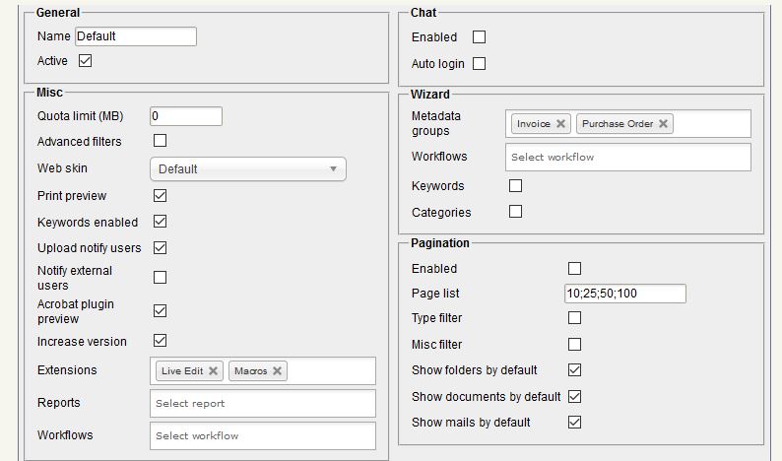Enable Pagination checkbox
The height and width of the screenshot is (461, 782).
click(x=575, y=269)
